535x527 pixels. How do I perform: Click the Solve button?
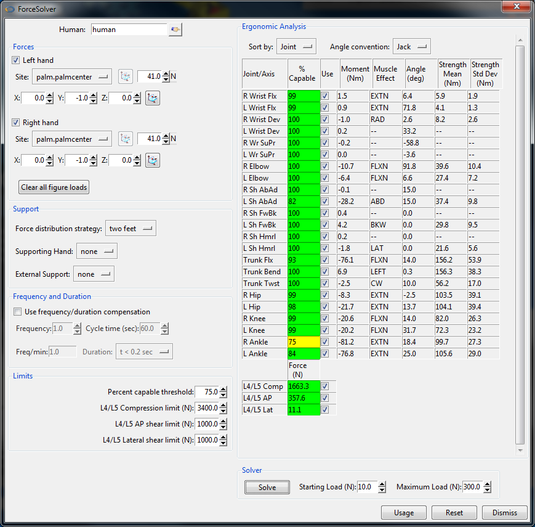coord(267,488)
